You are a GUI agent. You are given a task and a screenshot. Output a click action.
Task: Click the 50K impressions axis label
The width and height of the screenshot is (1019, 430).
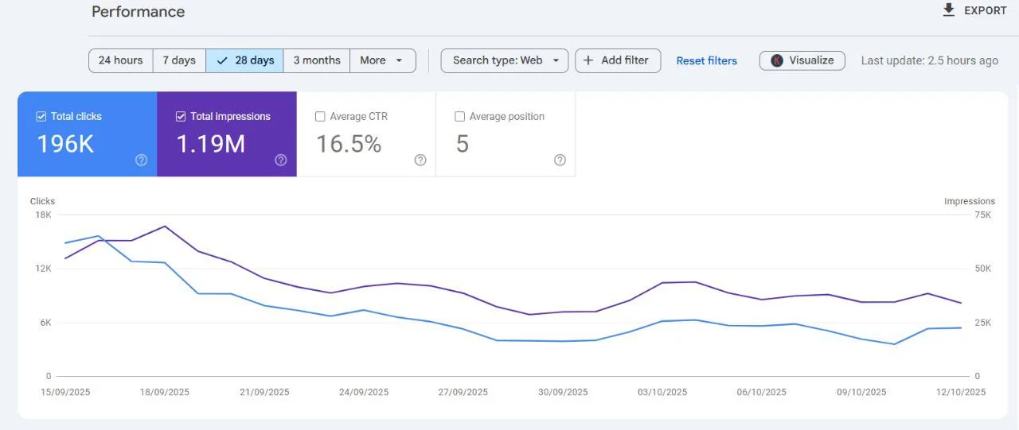tap(983, 269)
